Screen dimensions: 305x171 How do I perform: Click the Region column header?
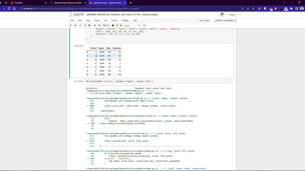click(101, 48)
